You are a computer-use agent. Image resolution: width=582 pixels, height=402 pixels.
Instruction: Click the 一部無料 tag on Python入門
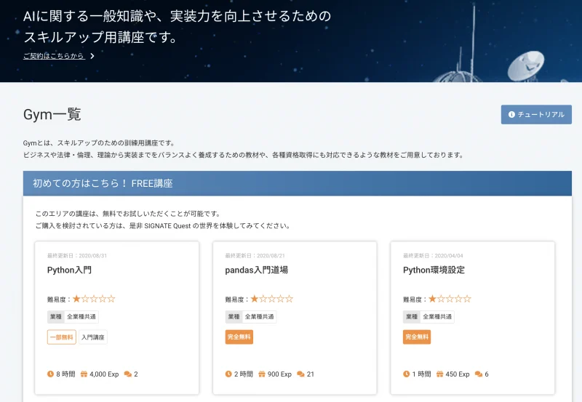(x=61, y=337)
